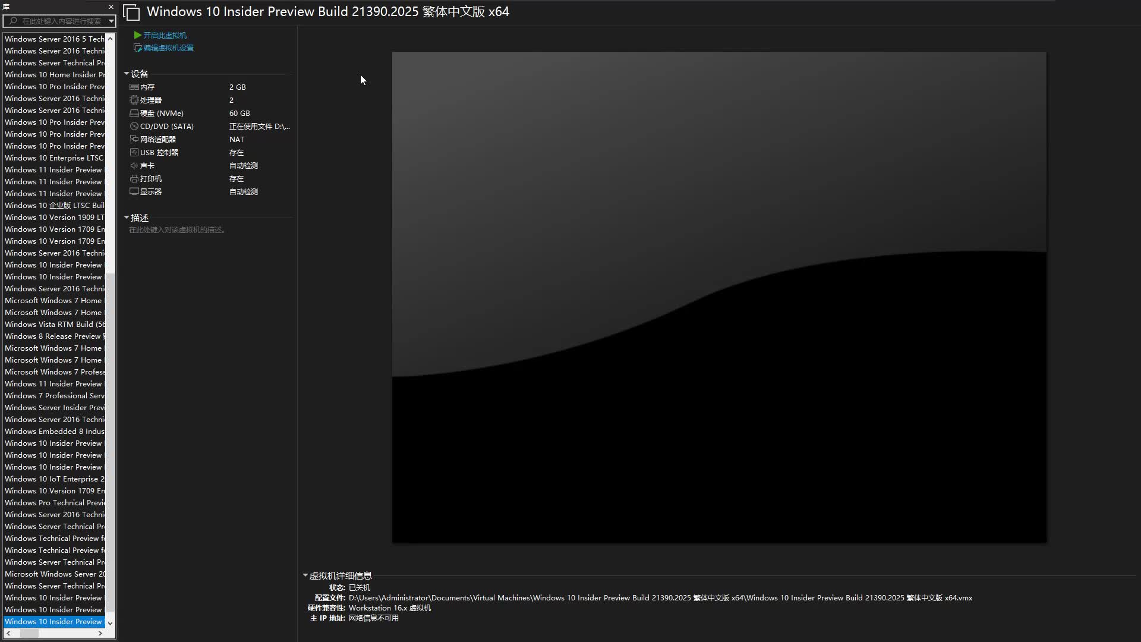Screen dimensions: 1141x642
Task: Collapse the 描述 description section
Action: pos(127,218)
